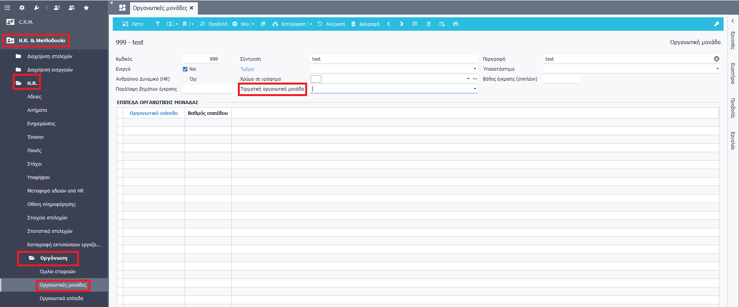This screenshot has width=739, height=307.
Task: Open the dashboard tiles icon beside the tab
Action: [122, 8]
